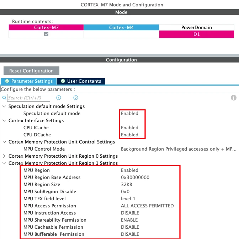Click the green check on User Constants
The height and width of the screenshot is (239, 239).
click(63, 81)
